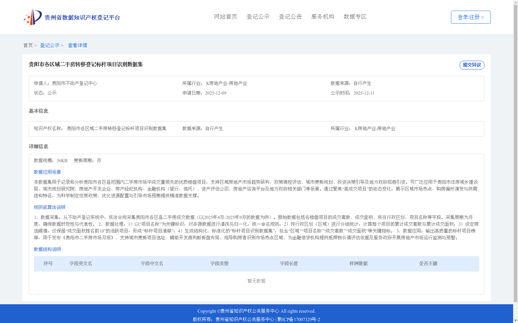This screenshot has width=518, height=323.
Task: Click the scrollbar up arrow
Action: [x=515, y=2]
